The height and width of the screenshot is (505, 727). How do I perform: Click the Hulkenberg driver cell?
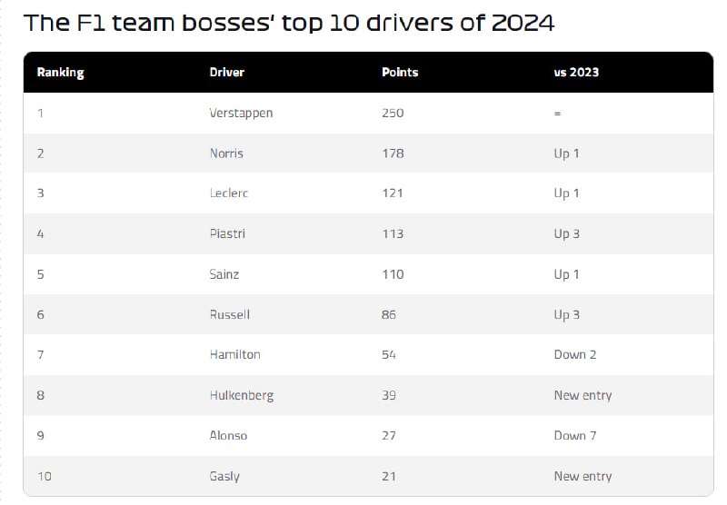tap(242, 396)
